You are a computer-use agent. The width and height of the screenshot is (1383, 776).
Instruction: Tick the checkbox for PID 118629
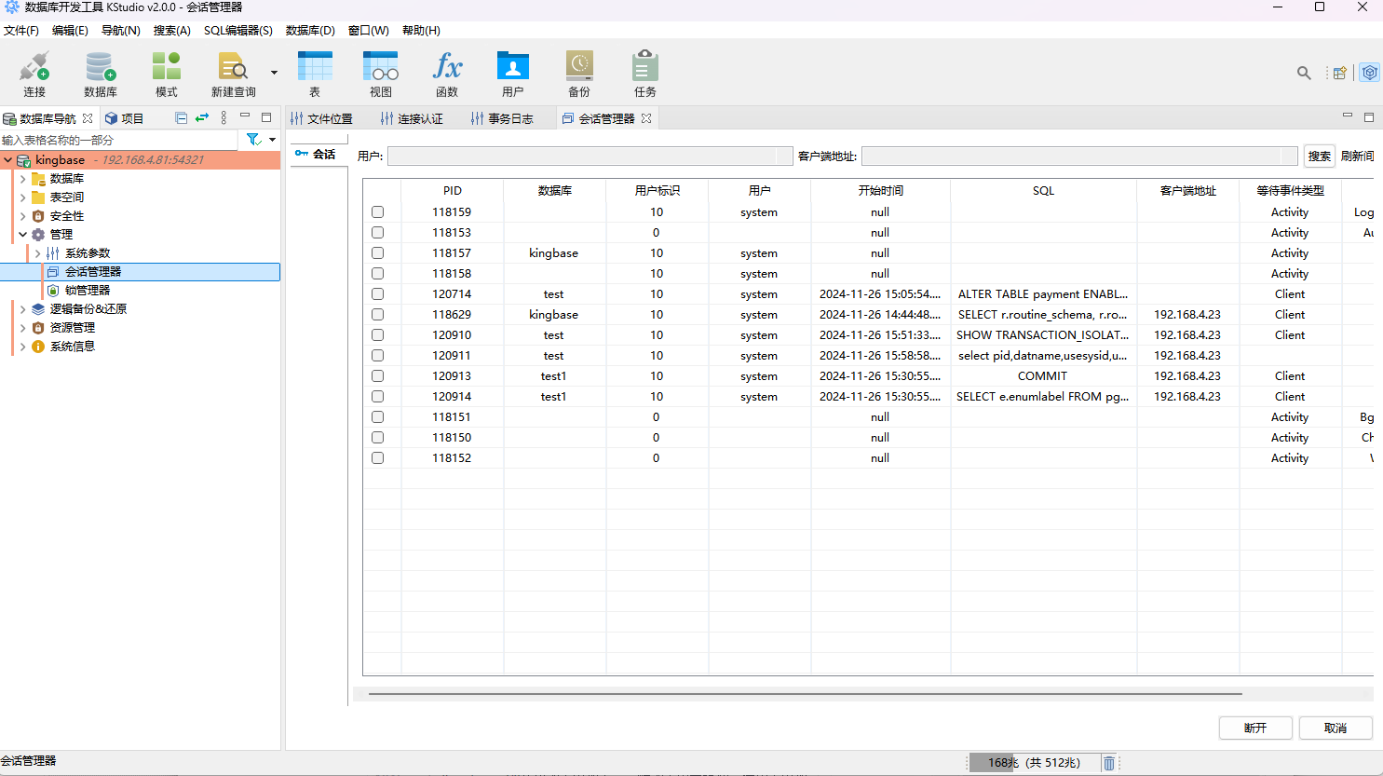378,315
